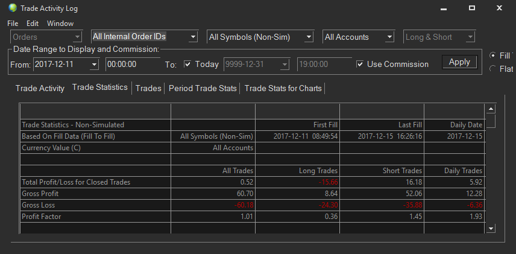The width and height of the screenshot is (516, 254).
Task: Open the Trade Stats for Charts tab
Action: coord(283,88)
